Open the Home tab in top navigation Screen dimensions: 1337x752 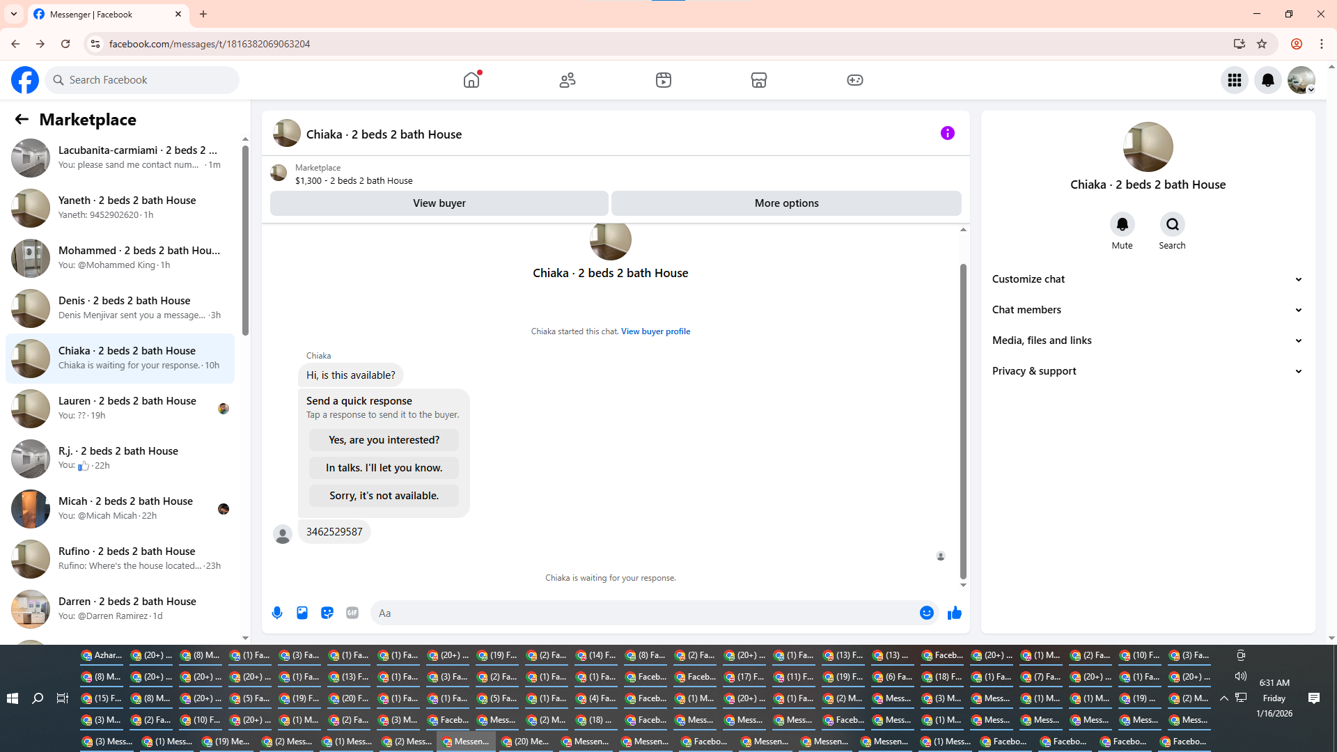point(471,80)
